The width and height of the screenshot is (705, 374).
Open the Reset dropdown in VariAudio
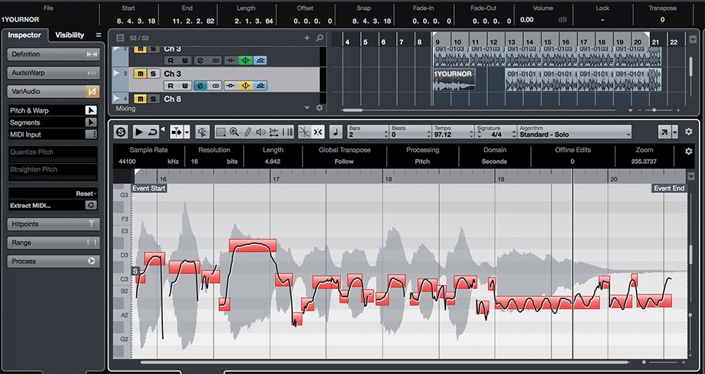tap(86, 194)
